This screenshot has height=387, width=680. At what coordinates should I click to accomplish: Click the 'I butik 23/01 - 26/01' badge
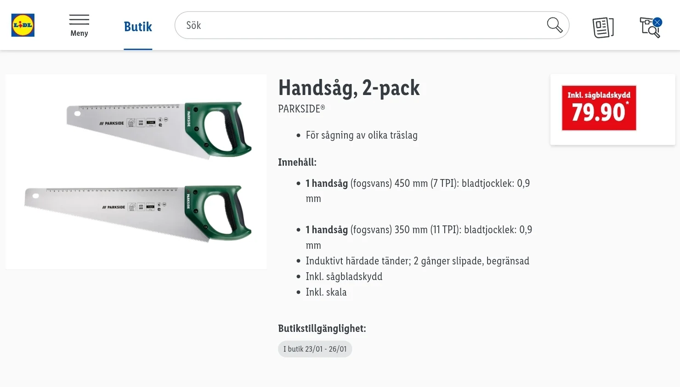point(315,349)
